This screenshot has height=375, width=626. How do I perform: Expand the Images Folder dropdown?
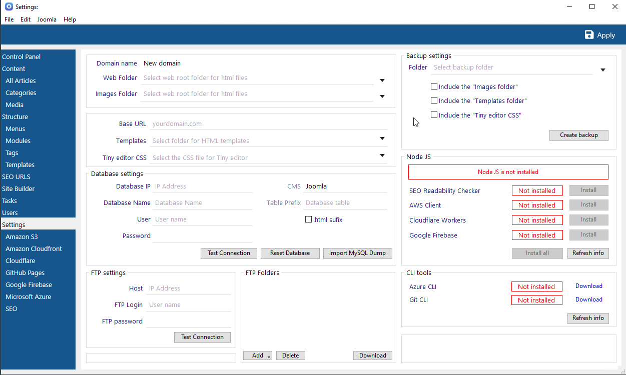point(382,96)
